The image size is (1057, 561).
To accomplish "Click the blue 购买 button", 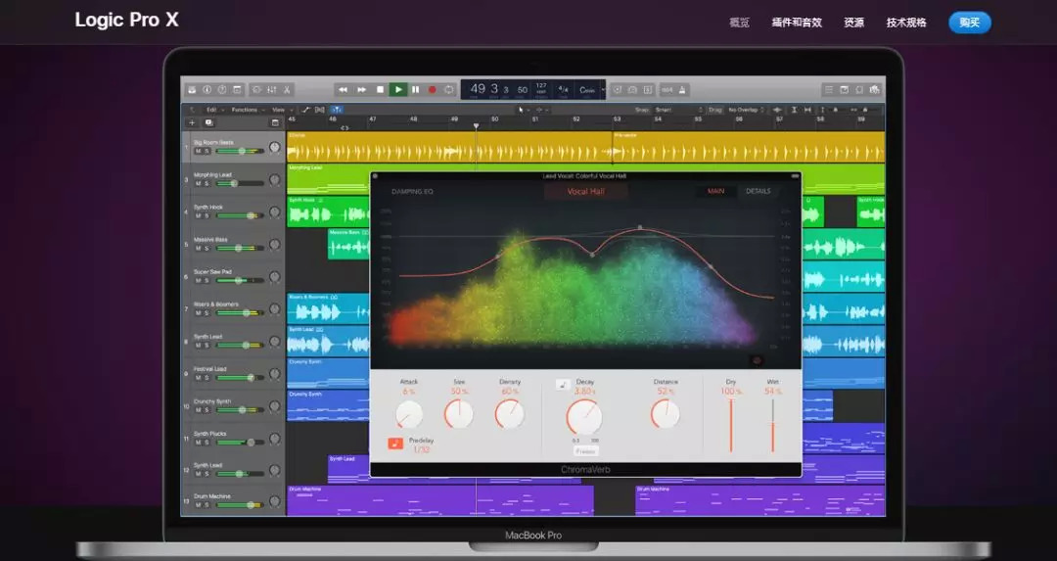I will 969,23.
